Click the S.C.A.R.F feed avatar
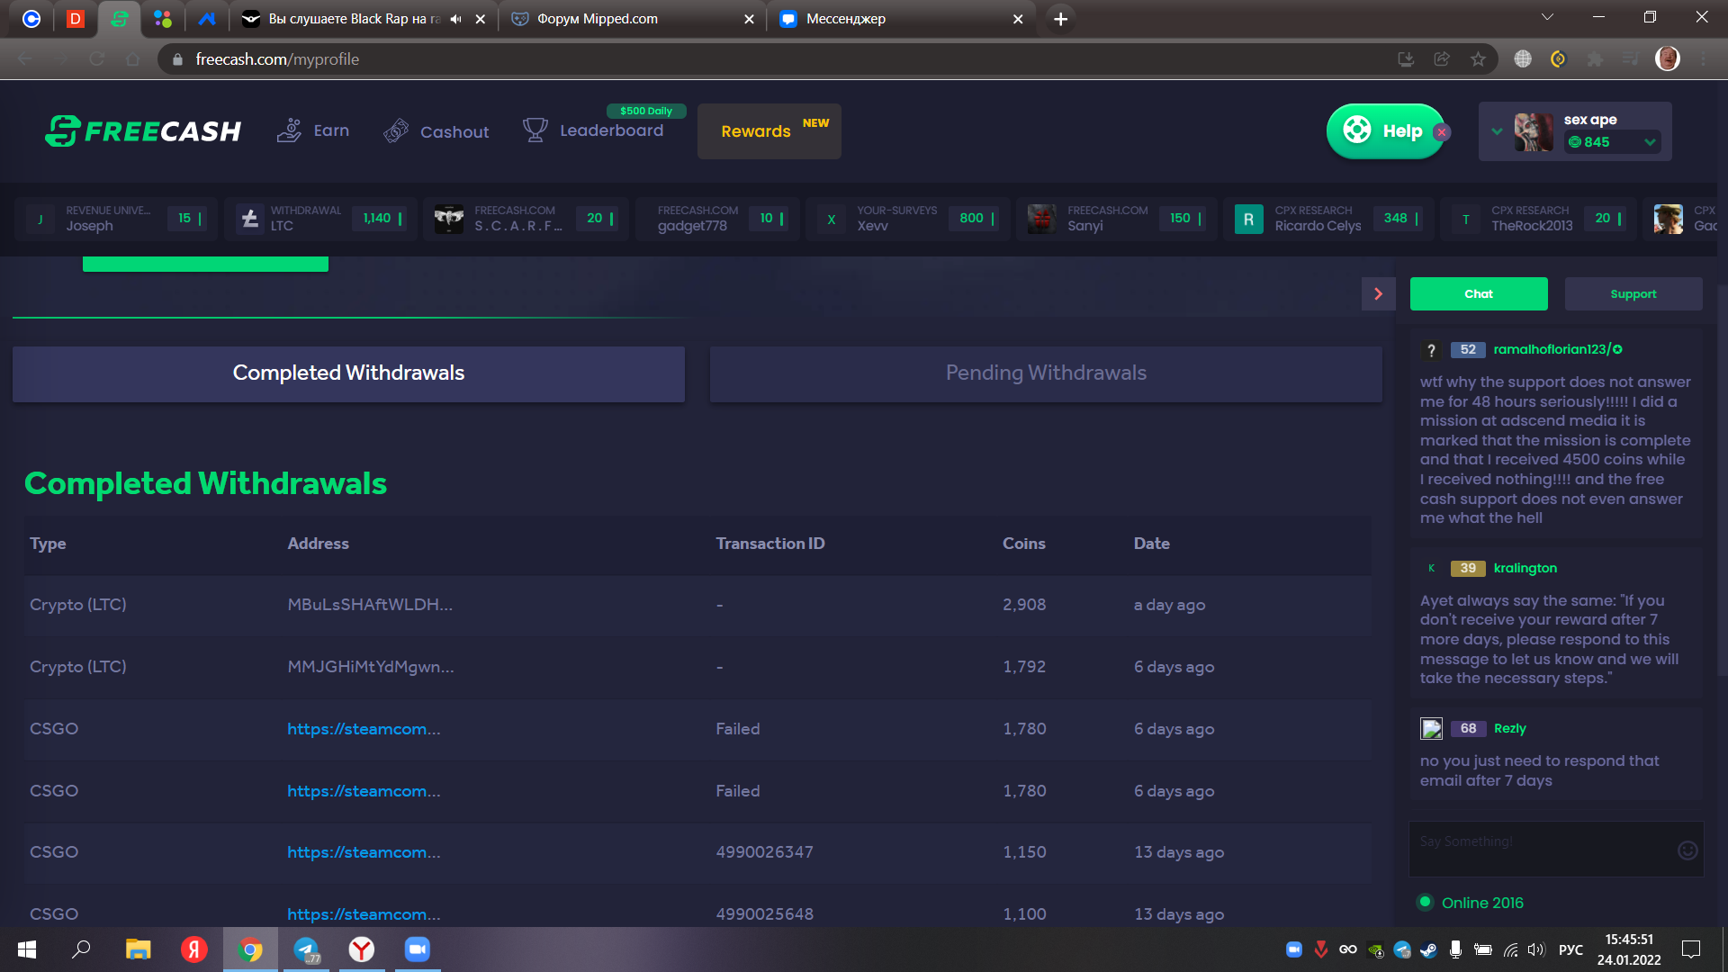 (448, 219)
